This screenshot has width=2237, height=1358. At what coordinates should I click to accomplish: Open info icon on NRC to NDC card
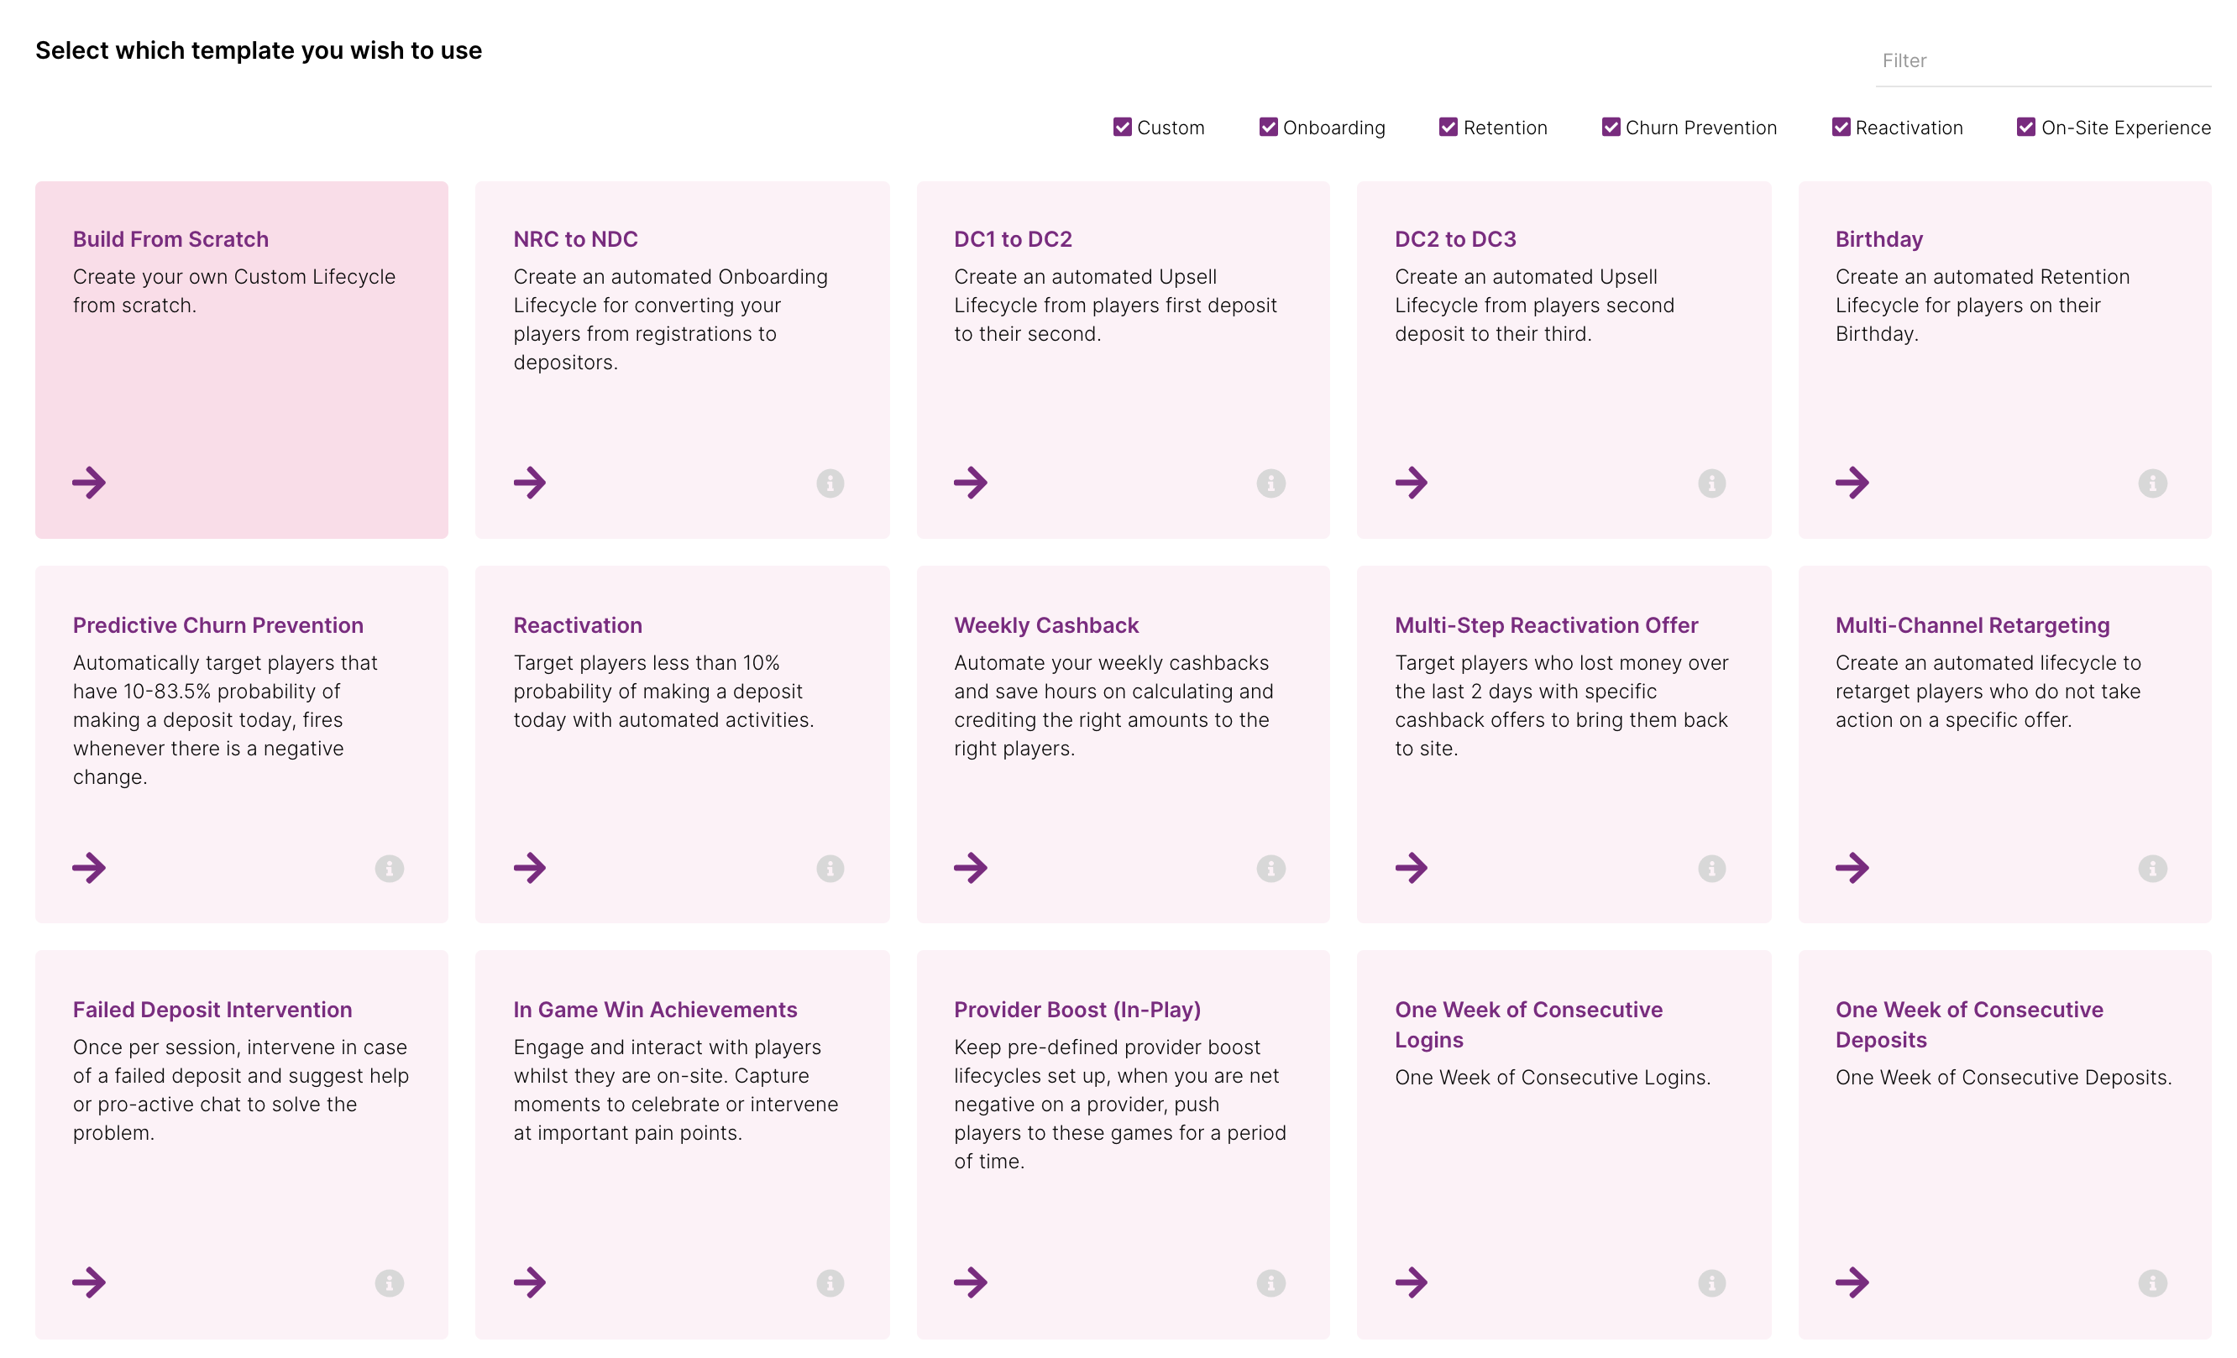tap(830, 483)
